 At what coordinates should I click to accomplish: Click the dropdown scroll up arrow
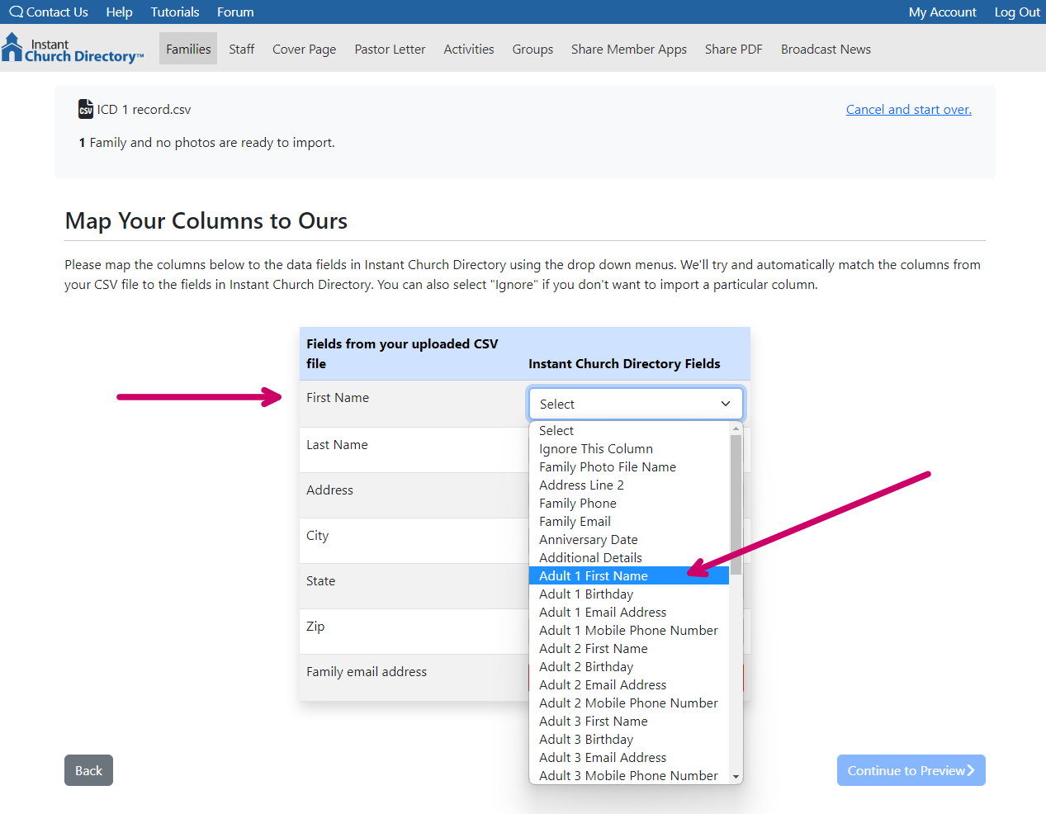(x=736, y=428)
